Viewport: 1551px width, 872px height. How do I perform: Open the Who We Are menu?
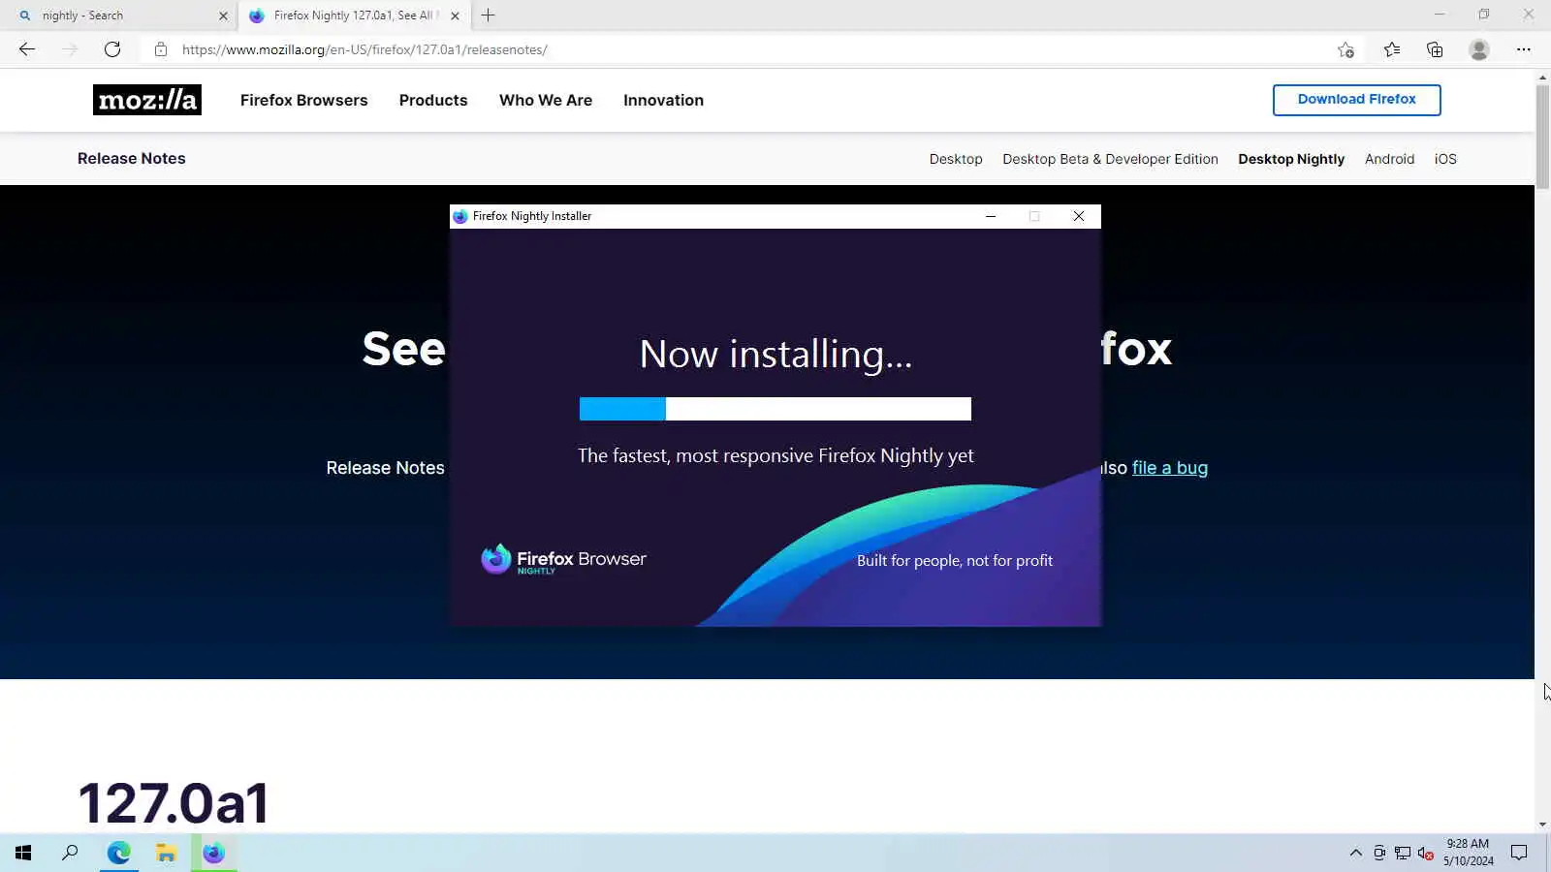[x=546, y=100]
